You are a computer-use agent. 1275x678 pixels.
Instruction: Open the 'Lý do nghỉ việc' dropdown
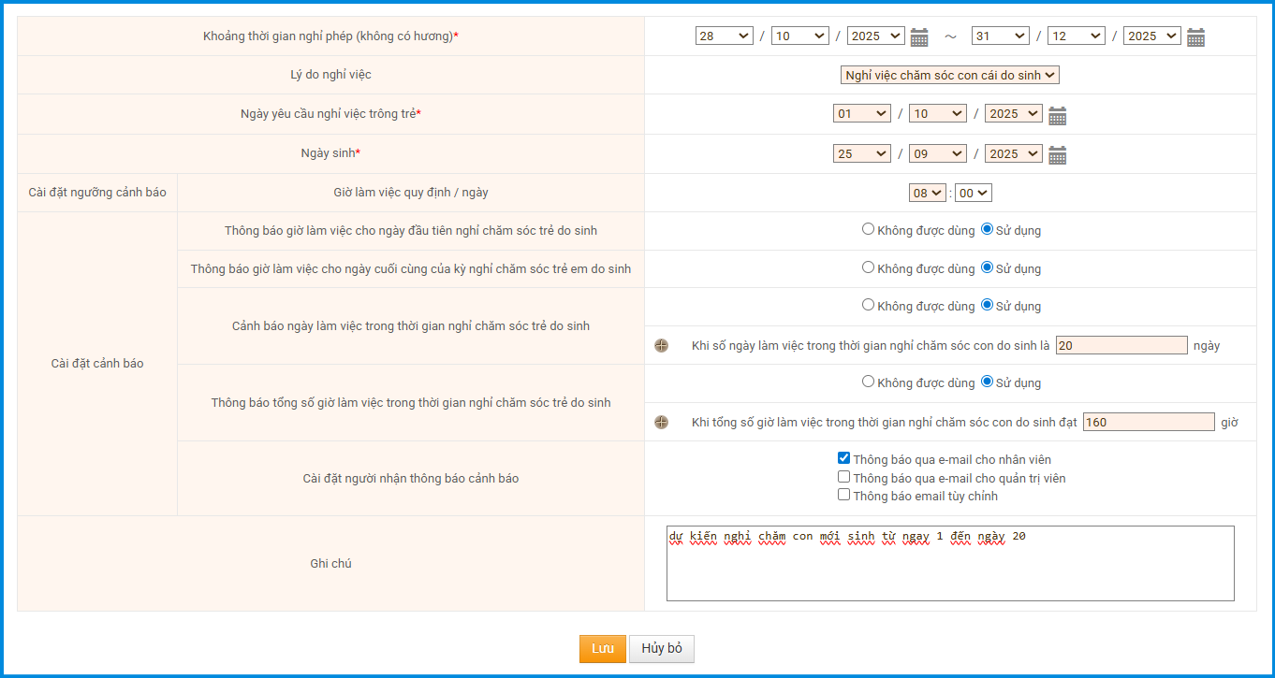949,75
